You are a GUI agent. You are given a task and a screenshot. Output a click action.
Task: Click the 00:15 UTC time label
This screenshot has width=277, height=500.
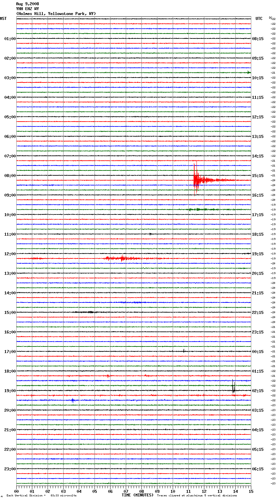tap(258, 352)
